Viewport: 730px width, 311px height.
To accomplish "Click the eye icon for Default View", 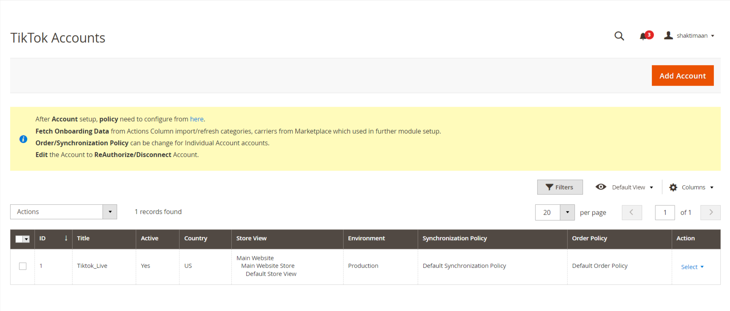I will pos(601,187).
